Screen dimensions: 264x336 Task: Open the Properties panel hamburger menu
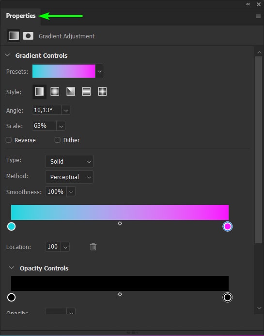[258, 16]
